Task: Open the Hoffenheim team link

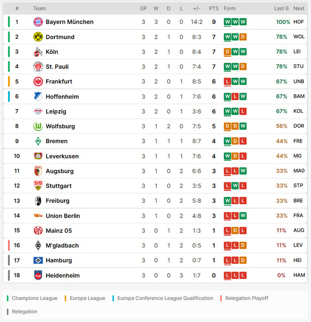Action: click(x=62, y=96)
